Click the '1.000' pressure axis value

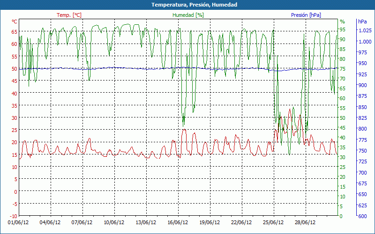[365, 42]
